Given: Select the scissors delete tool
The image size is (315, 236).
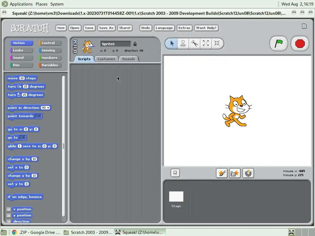Looking at the screenshot, I should click(x=194, y=43).
